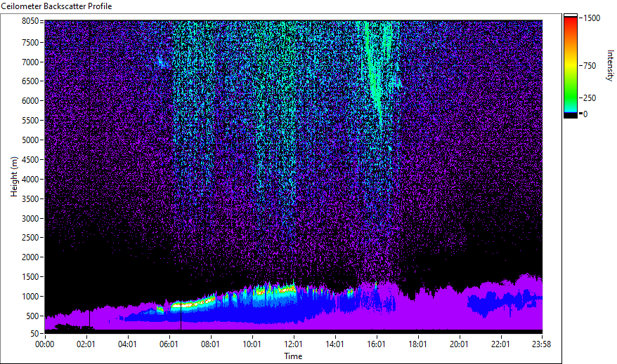Click the 23:58 time axis end value
This screenshot has width=617, height=364.
tap(541, 344)
